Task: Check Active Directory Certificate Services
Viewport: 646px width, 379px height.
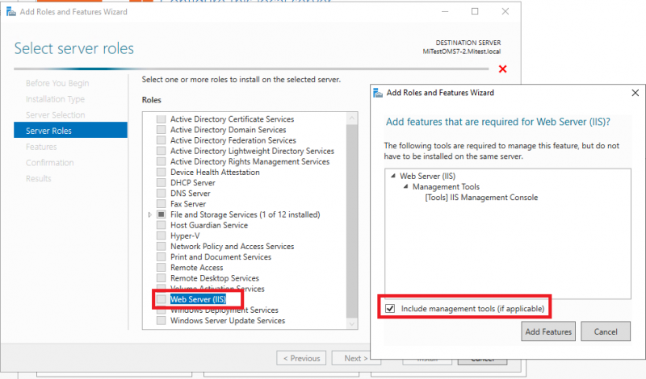Action: [161, 119]
